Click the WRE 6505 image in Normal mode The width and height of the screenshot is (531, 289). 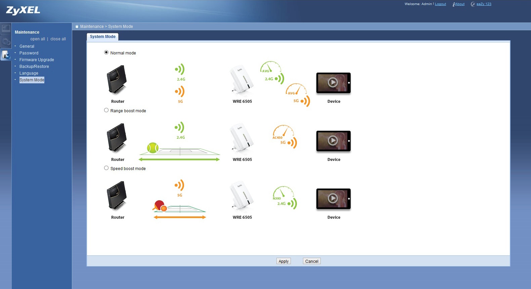[241, 79]
